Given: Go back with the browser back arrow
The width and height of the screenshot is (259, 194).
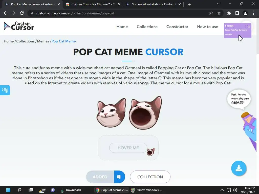Looking at the screenshot, I should [x=6, y=13].
